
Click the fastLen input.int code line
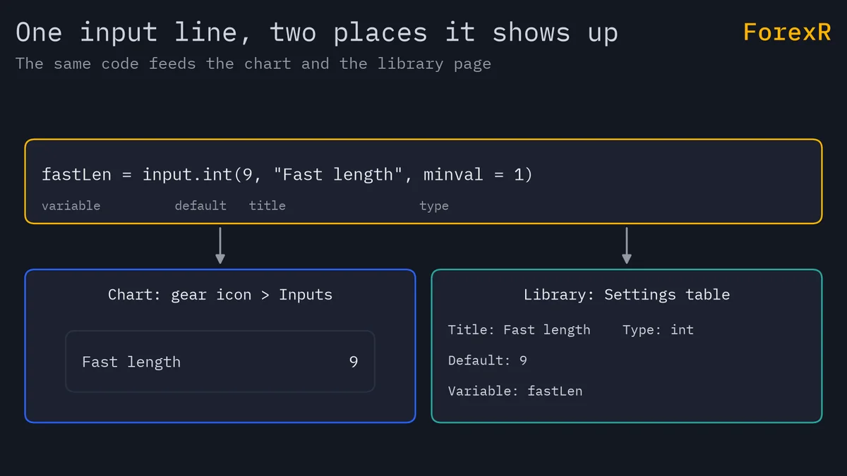click(287, 174)
